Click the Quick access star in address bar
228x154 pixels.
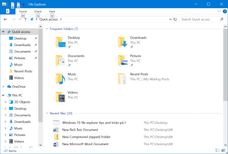[x=32, y=19]
